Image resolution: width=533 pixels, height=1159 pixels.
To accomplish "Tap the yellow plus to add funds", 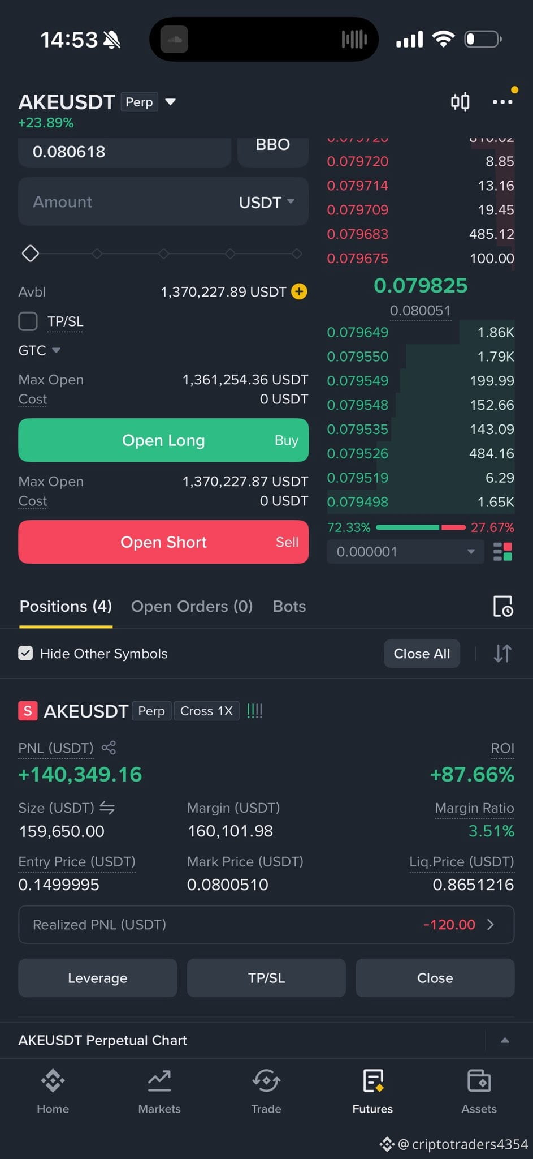I will [x=299, y=291].
